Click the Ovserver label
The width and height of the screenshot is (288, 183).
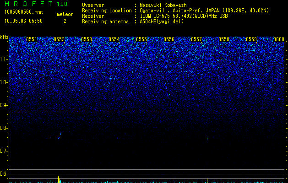[x=93, y=5]
